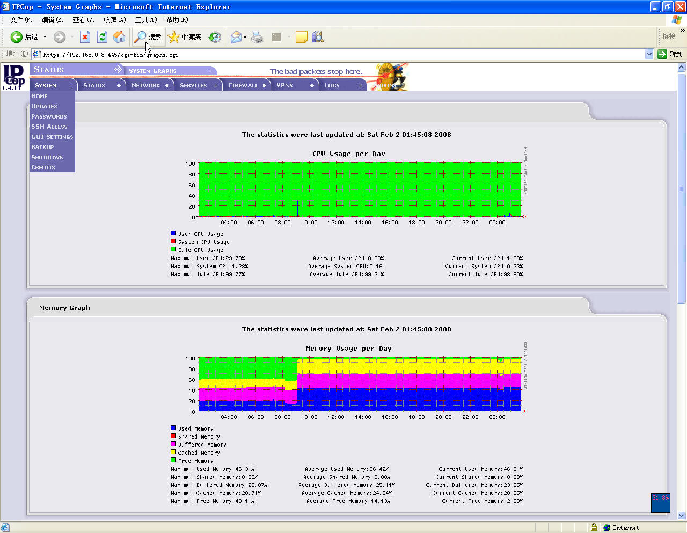The width and height of the screenshot is (687, 533).
Task: Click the IPCop logo
Action: (14, 77)
